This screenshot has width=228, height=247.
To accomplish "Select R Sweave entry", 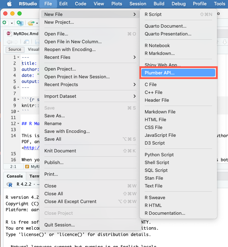I will pos(178,197).
